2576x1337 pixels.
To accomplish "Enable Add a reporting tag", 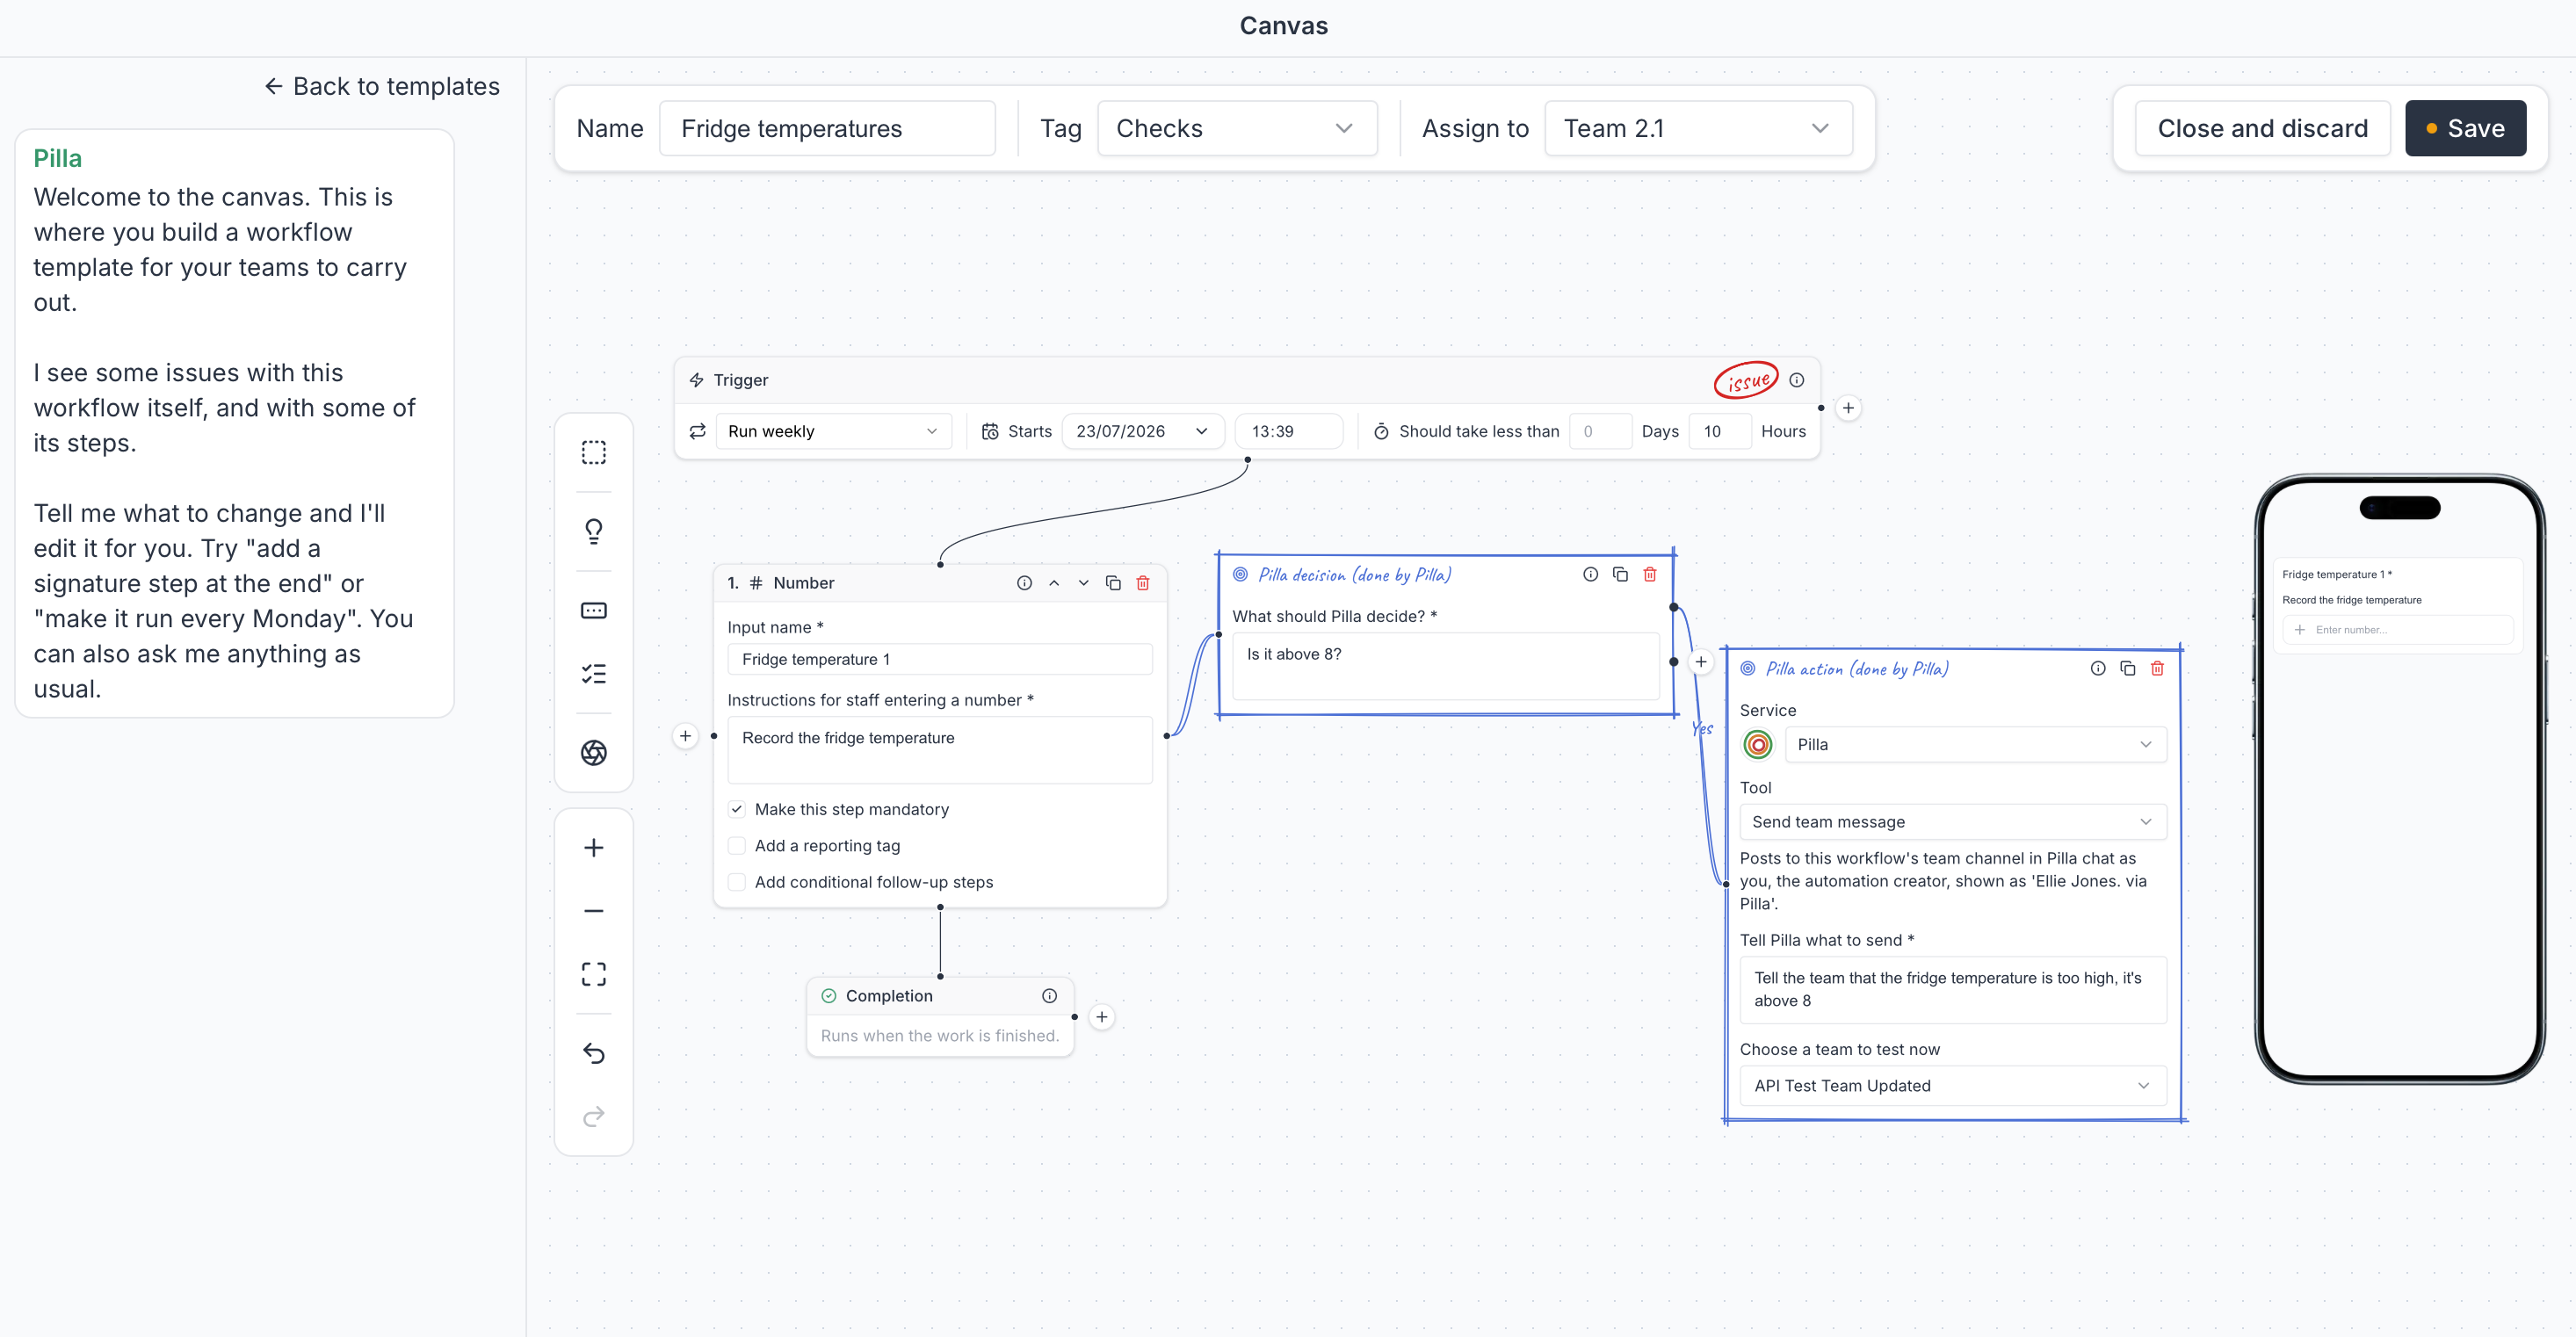I will pyautogui.click(x=737, y=846).
